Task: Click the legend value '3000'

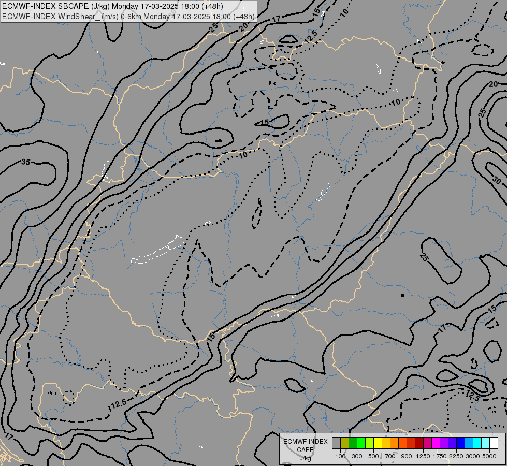Action: pos(473,456)
